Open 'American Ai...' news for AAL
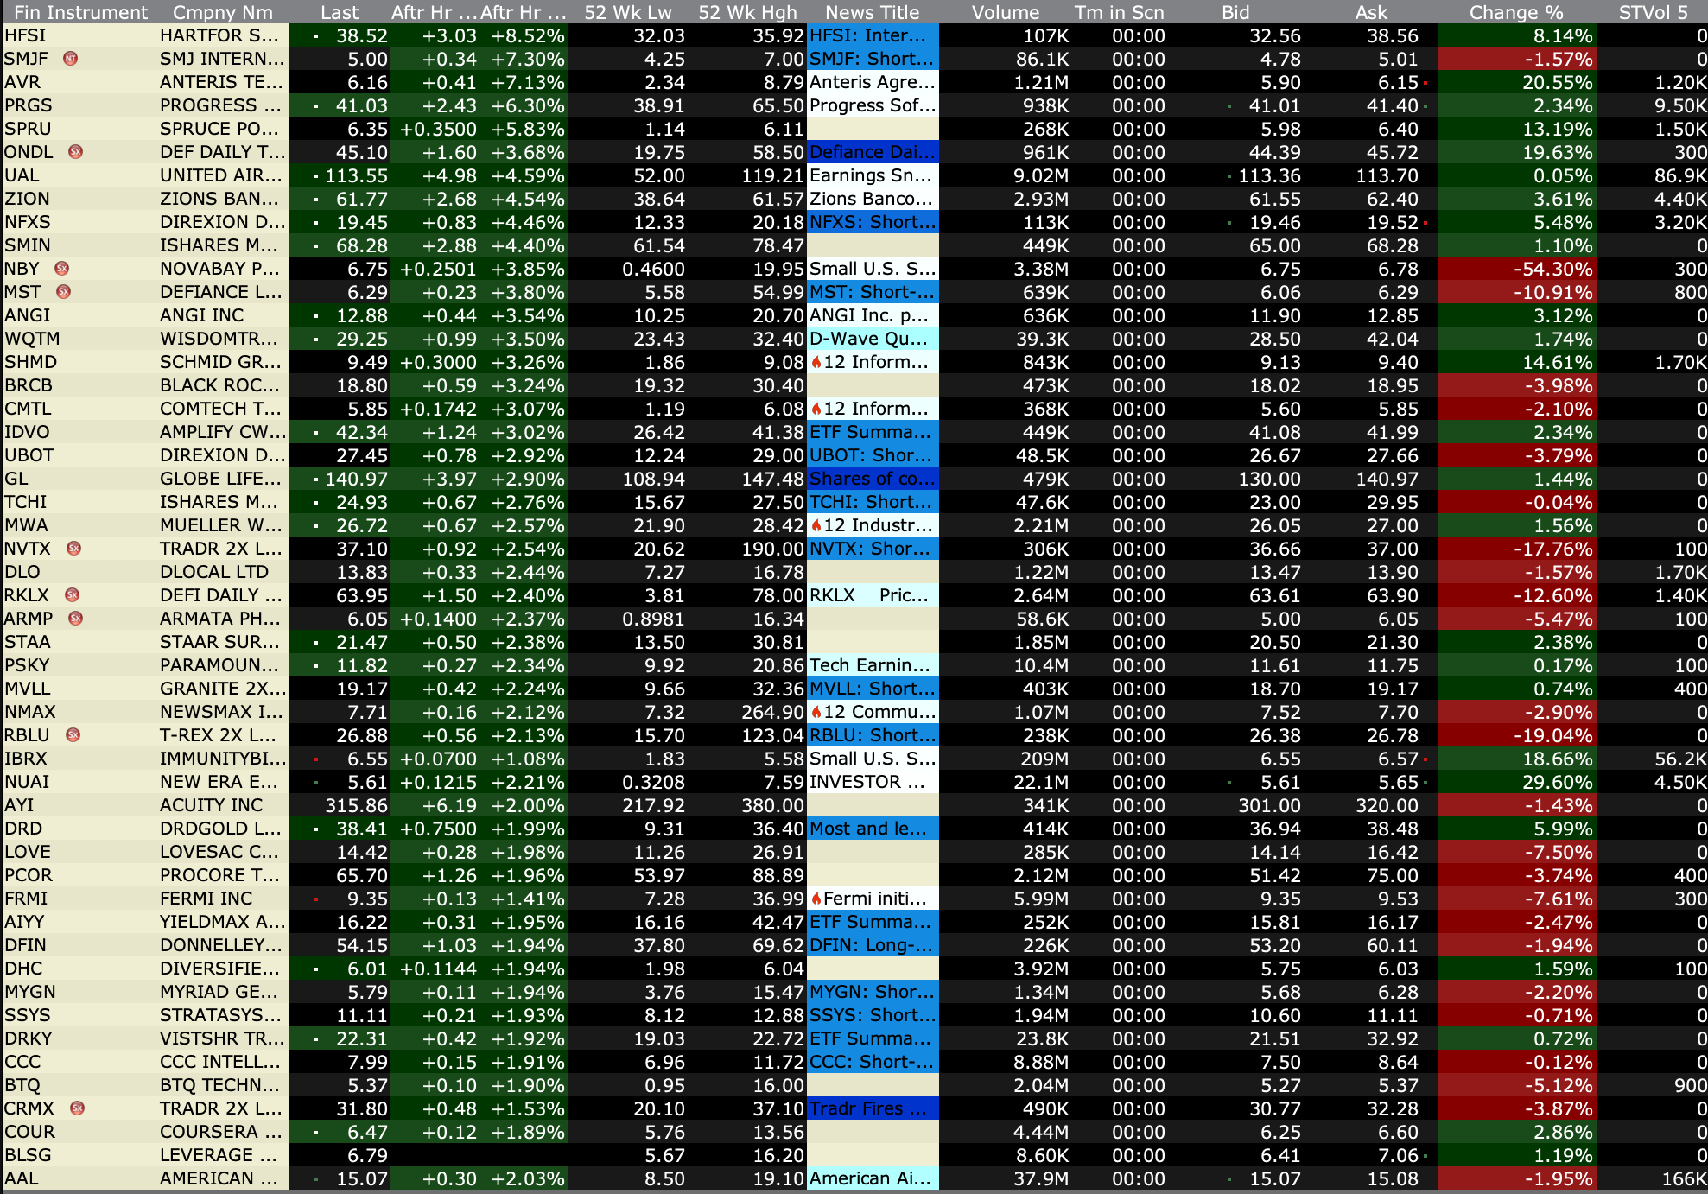 point(872,1178)
